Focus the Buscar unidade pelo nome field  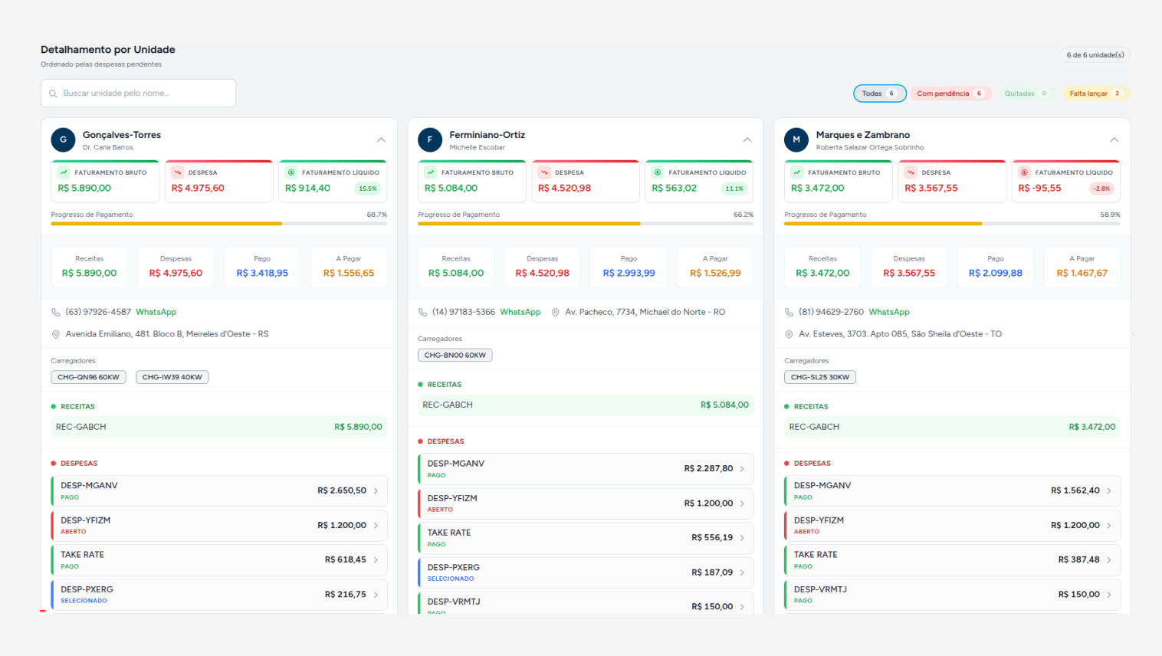point(138,93)
